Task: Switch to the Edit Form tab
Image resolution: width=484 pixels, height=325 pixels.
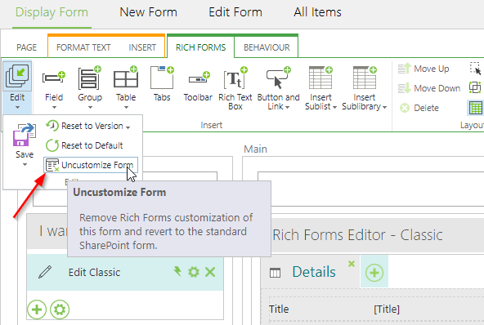Action: (235, 12)
